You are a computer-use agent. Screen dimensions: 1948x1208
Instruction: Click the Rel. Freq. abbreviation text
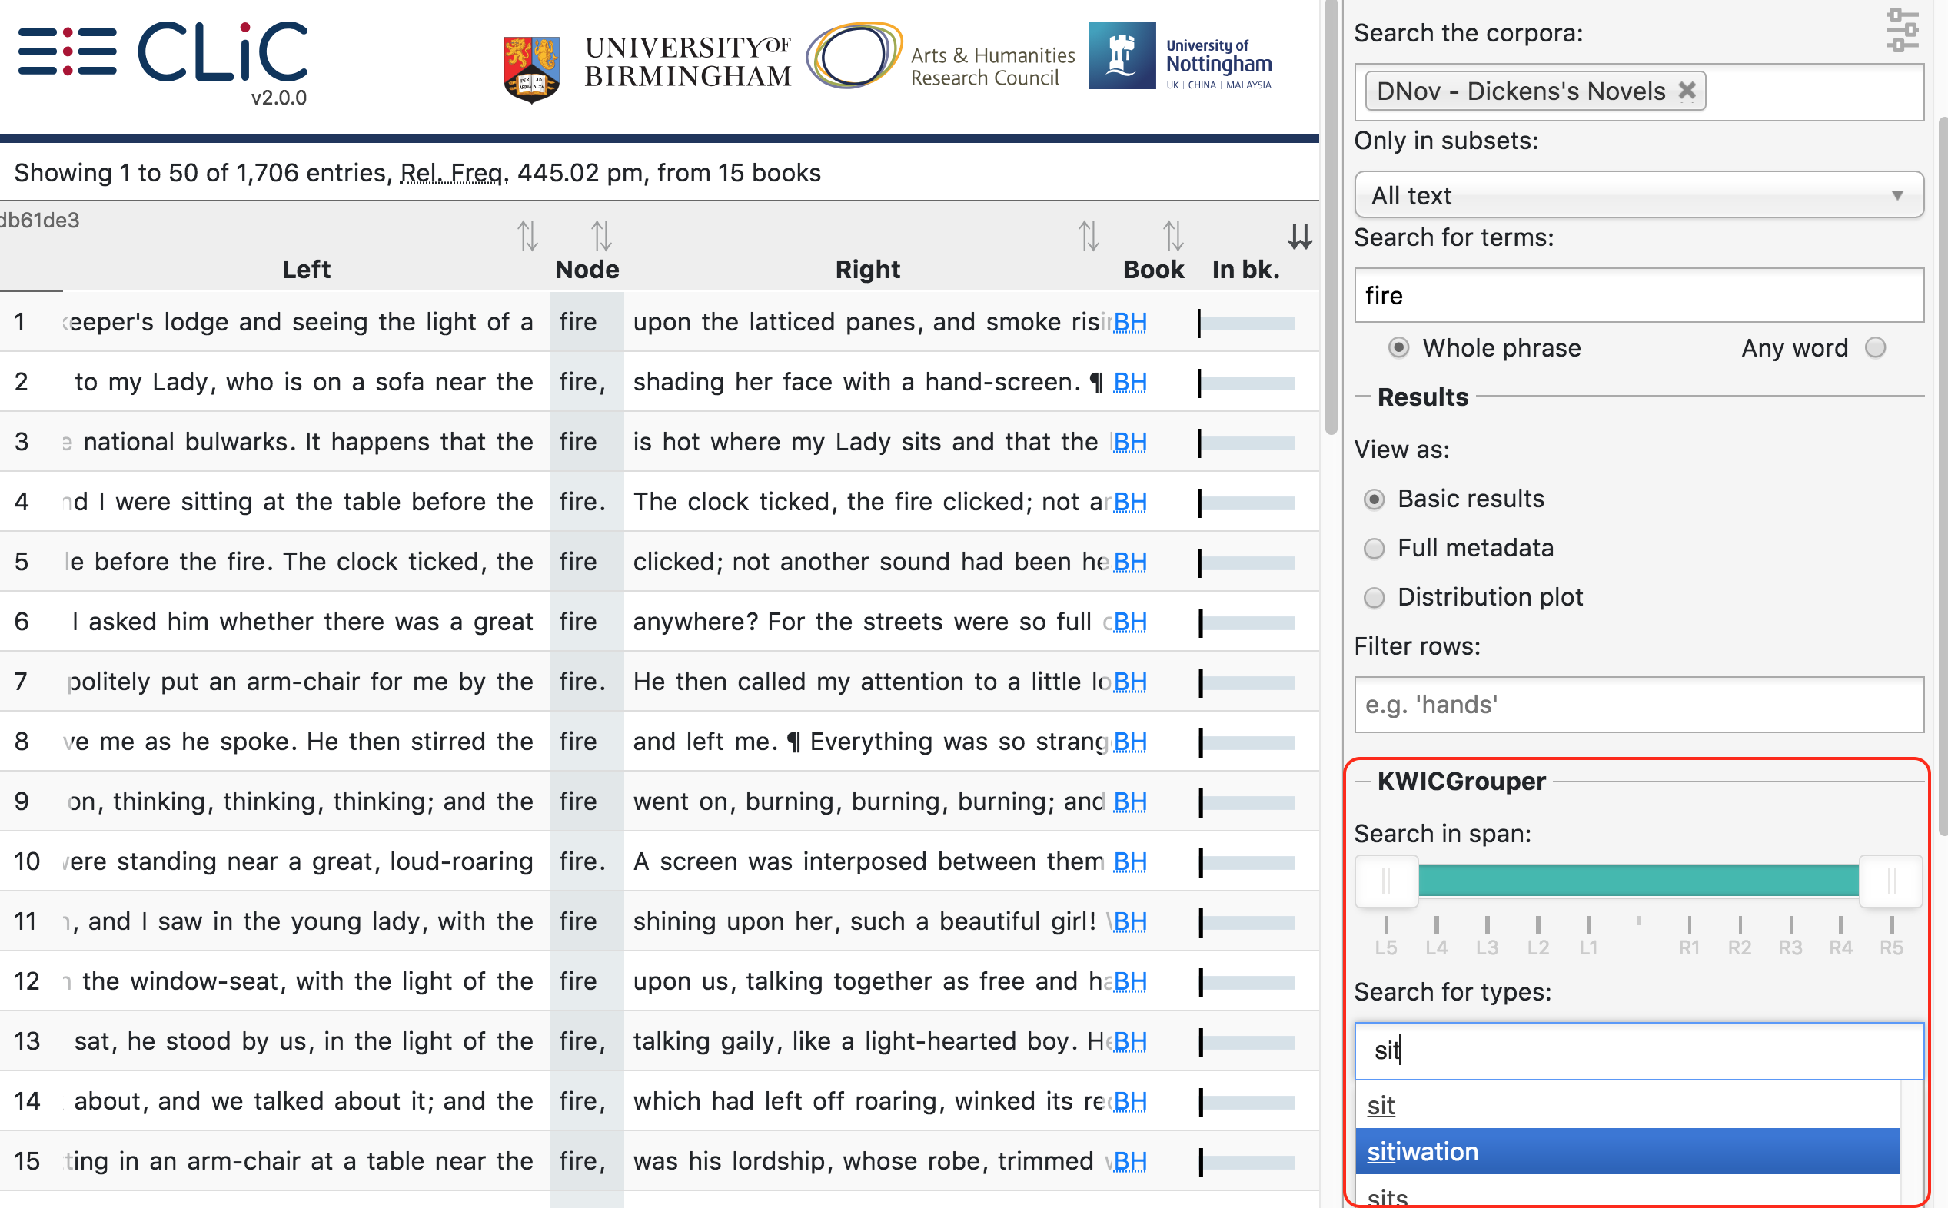click(x=454, y=173)
